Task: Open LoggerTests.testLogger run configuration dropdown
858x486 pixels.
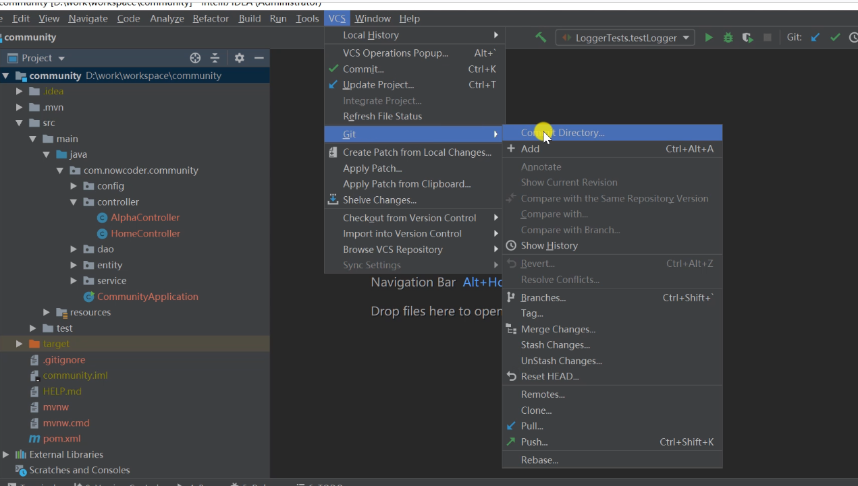Action: pos(625,38)
